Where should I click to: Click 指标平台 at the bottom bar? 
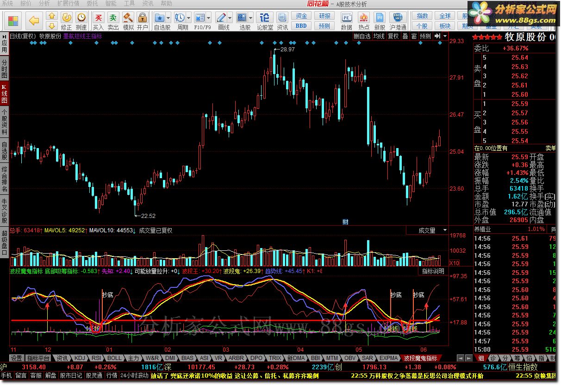[38, 358]
